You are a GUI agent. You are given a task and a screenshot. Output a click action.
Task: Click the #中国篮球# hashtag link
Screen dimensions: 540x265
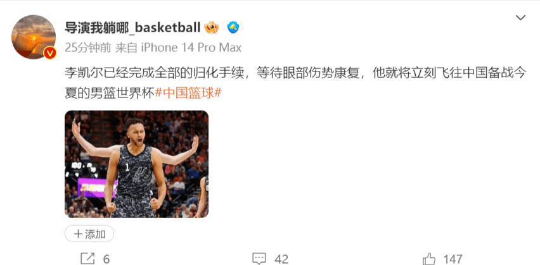click(x=188, y=93)
